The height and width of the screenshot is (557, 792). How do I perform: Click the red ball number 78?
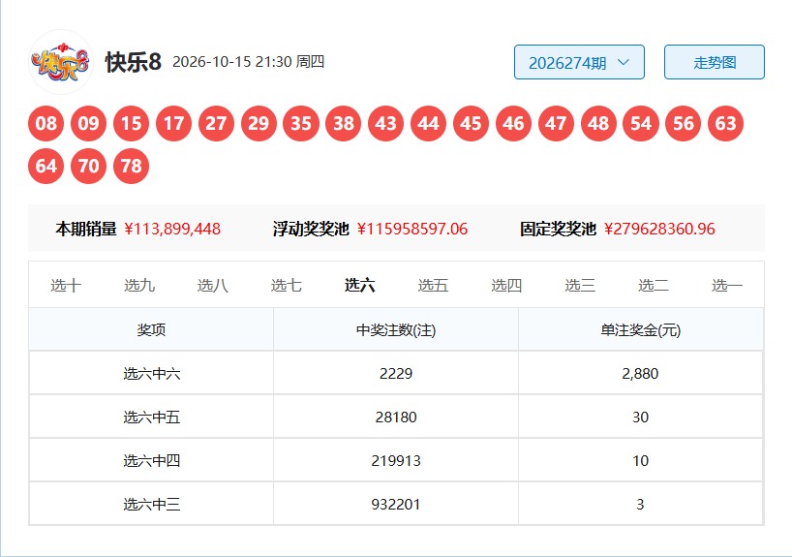pos(131,166)
